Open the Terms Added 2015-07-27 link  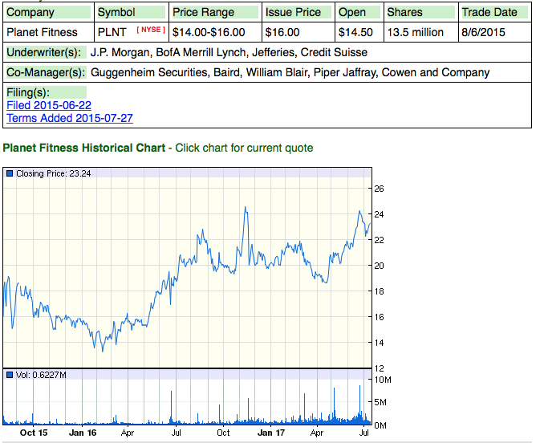pyautogui.click(x=70, y=118)
